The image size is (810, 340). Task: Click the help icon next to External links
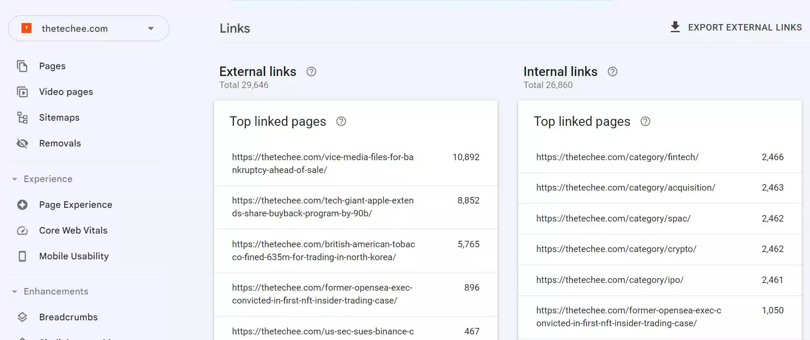click(311, 72)
